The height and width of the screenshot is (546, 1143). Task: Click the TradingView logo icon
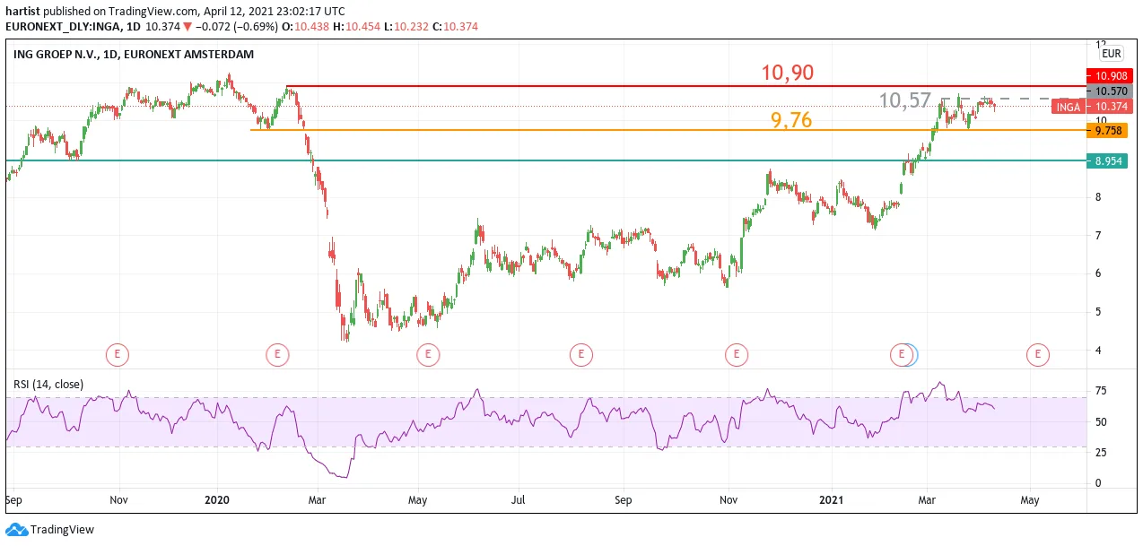(13, 530)
